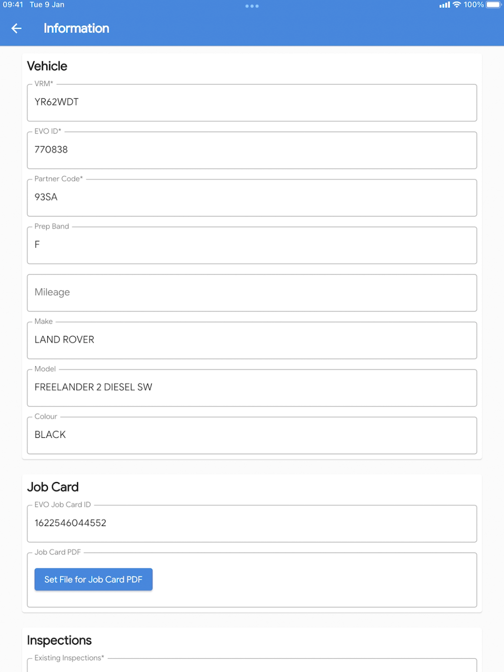Edit the Make field LAND ROVER
The height and width of the screenshot is (672, 504).
[252, 340]
